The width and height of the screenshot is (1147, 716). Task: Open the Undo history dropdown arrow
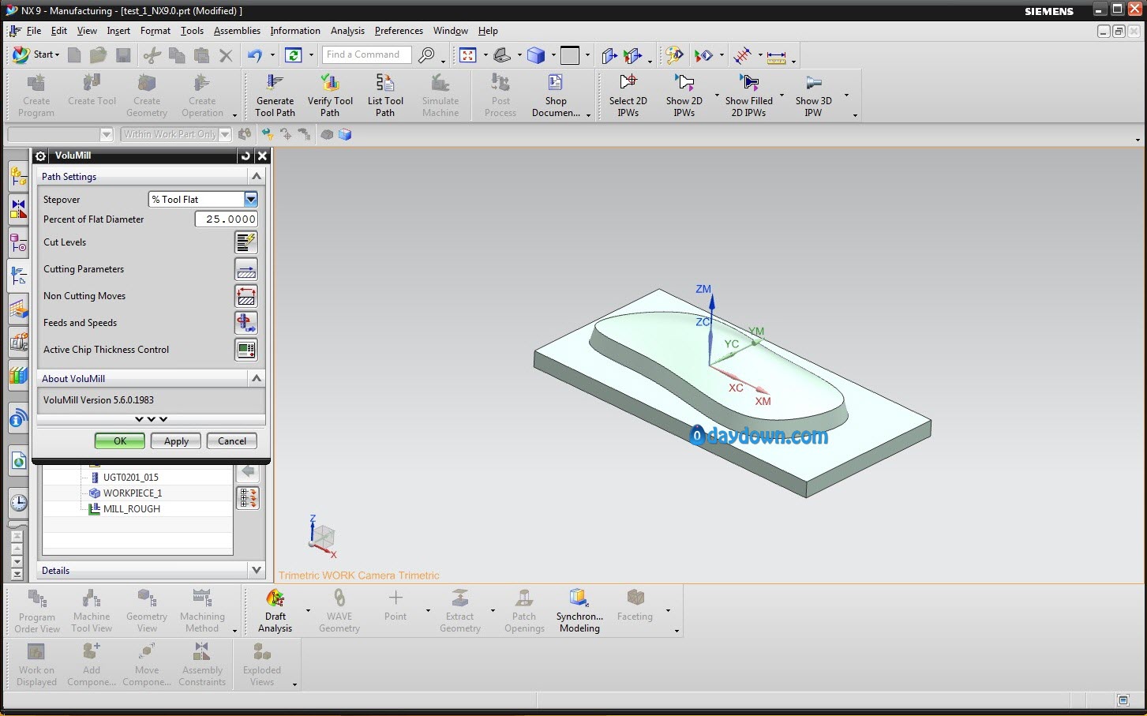point(272,55)
